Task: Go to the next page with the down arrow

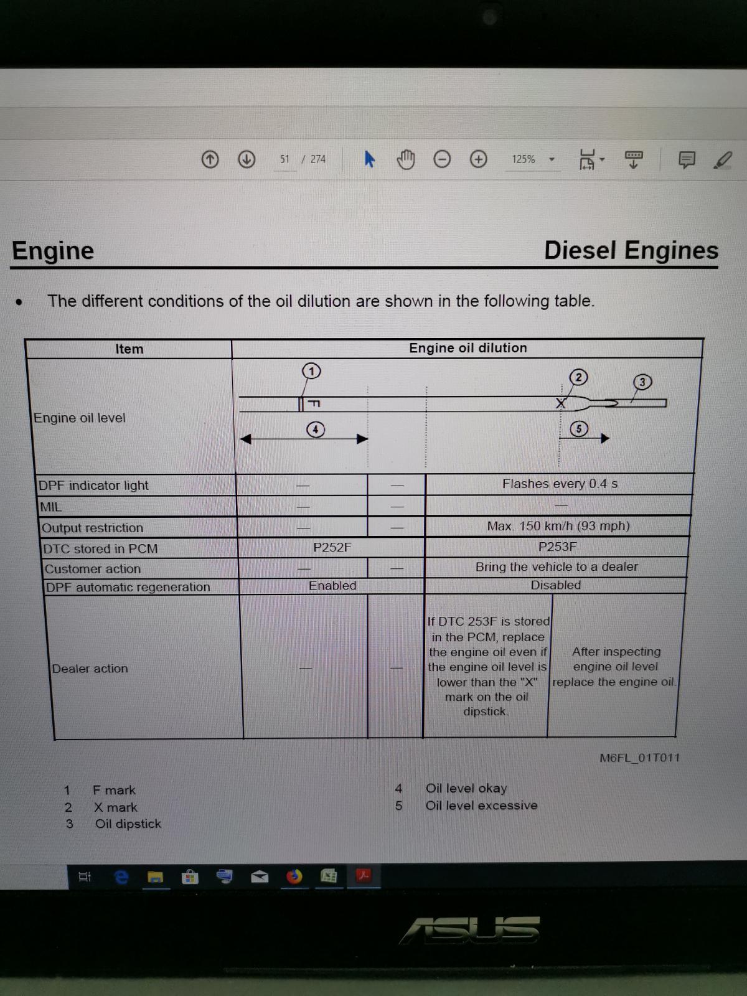Action: tap(247, 160)
